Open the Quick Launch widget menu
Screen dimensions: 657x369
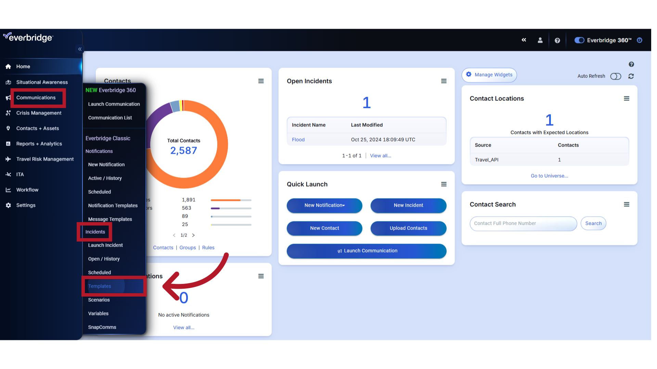coord(444,184)
